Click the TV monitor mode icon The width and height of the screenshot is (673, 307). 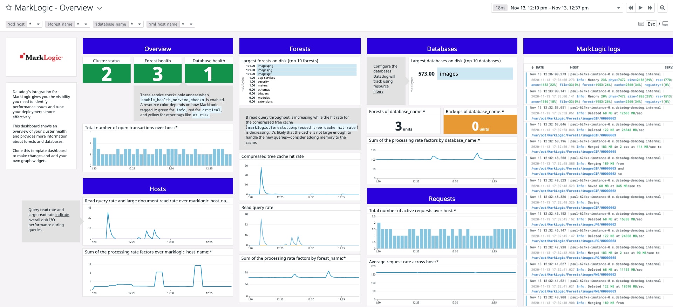click(665, 24)
